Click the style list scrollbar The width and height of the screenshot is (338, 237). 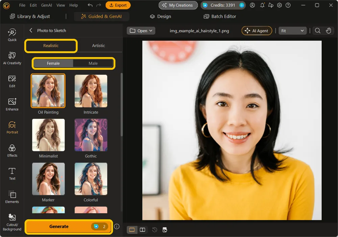point(122,105)
